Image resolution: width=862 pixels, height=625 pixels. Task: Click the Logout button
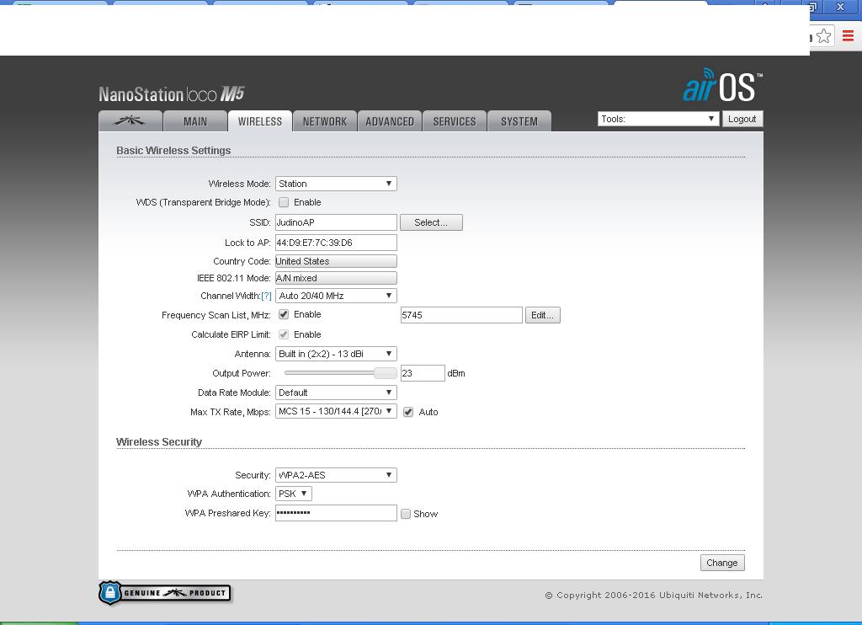pyautogui.click(x=742, y=119)
